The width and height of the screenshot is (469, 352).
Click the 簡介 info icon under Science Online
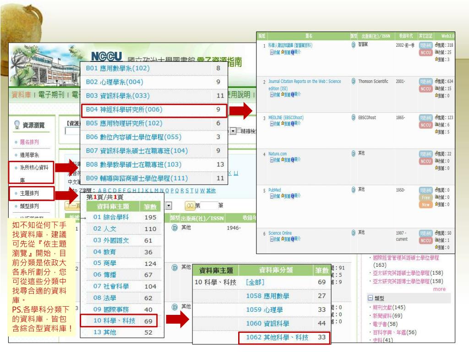pyautogui.click(x=292, y=239)
